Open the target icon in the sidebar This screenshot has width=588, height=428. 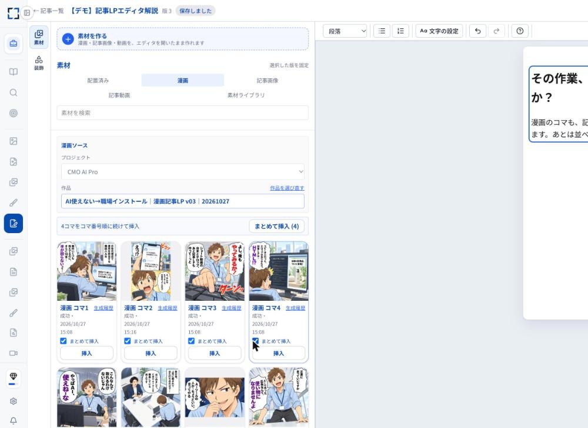(x=14, y=113)
